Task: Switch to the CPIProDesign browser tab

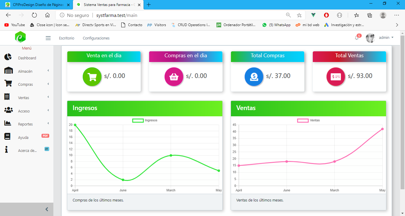Action: coord(37,5)
